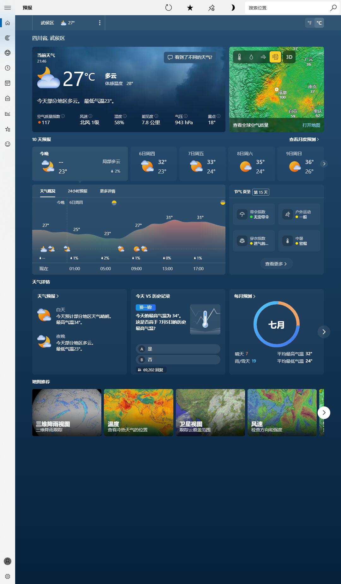Open the 三维降雨视图 map thumbnail
Viewport: 341px width, 584px height.
(67, 412)
